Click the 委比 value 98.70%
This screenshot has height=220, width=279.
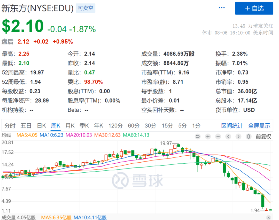click(94, 82)
